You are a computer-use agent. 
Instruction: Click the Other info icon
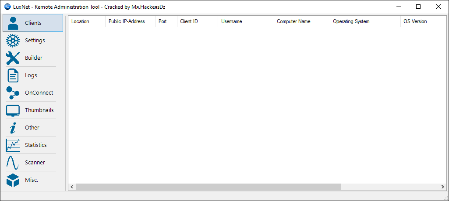(13, 128)
